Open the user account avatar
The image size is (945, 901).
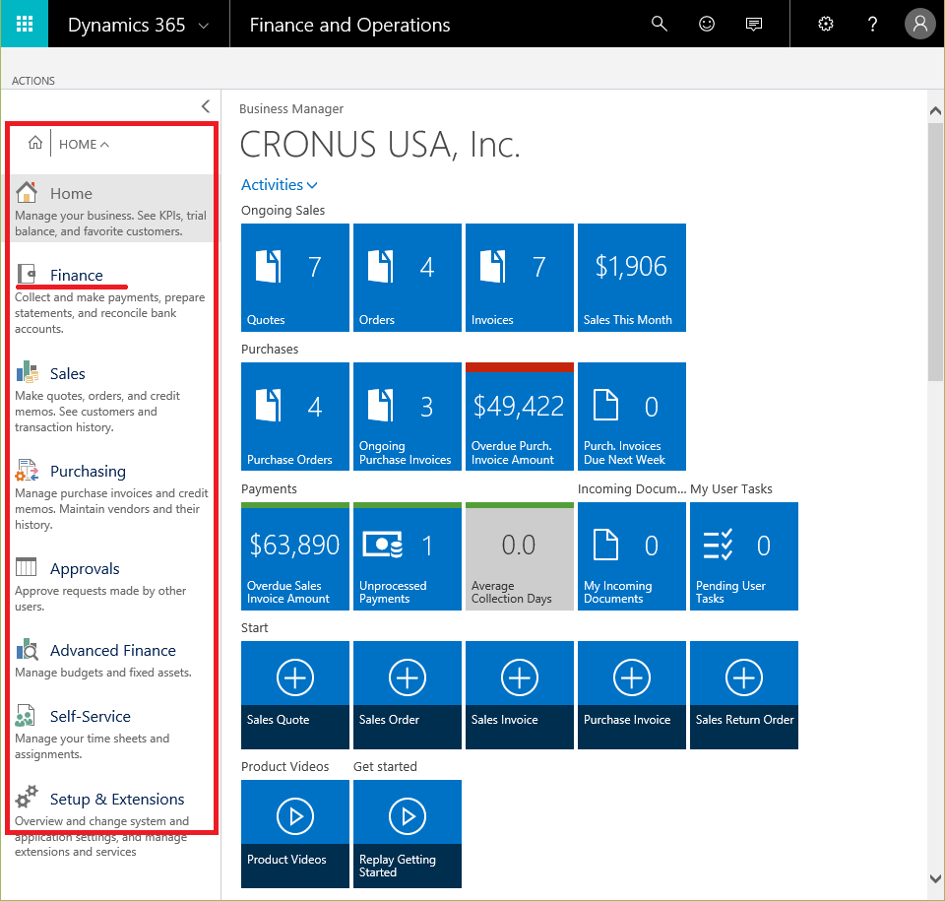pos(919,24)
